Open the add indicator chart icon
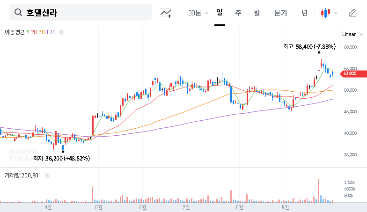Screen dimensions: 367x212 click(166, 13)
